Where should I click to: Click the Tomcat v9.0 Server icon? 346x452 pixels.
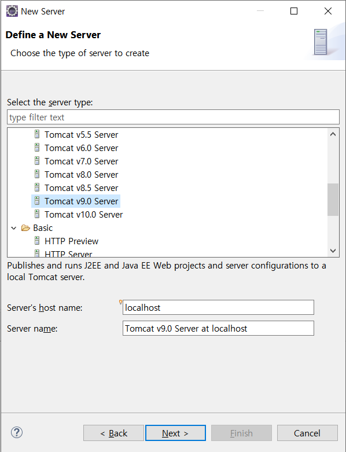pos(37,201)
